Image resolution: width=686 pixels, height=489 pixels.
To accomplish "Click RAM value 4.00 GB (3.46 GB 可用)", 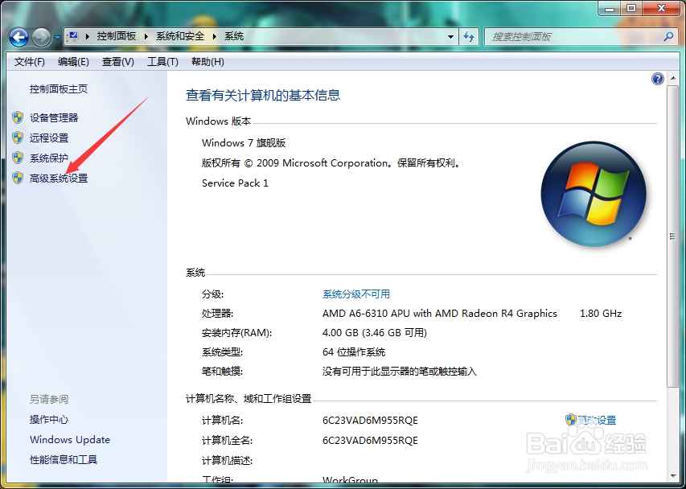I will 375,333.
